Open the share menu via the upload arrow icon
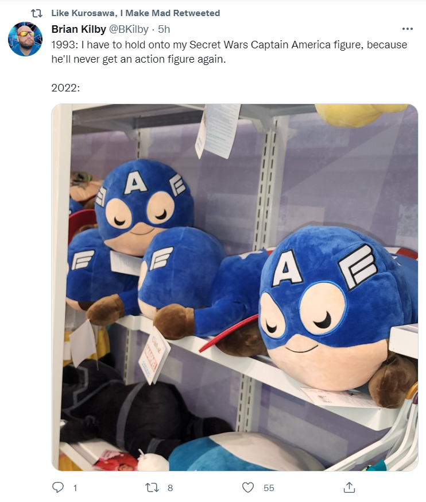Viewport: 426px width, 502px height. pyautogui.click(x=349, y=487)
